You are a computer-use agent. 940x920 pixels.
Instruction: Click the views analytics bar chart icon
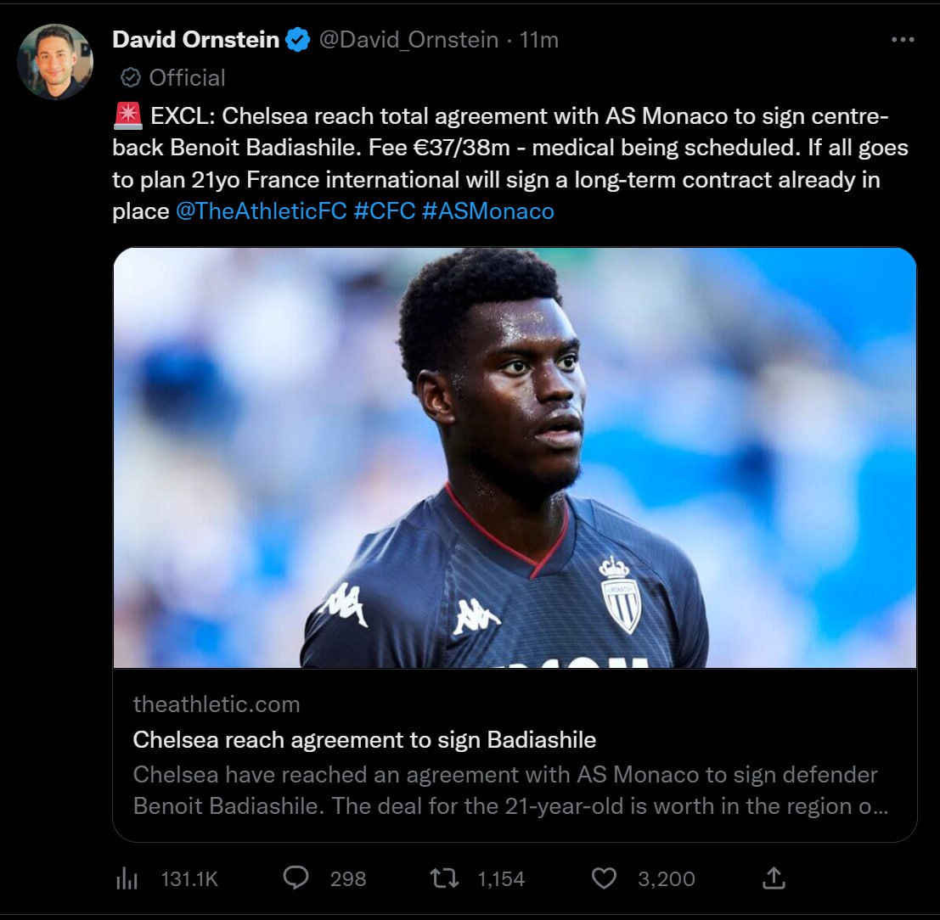pos(127,878)
